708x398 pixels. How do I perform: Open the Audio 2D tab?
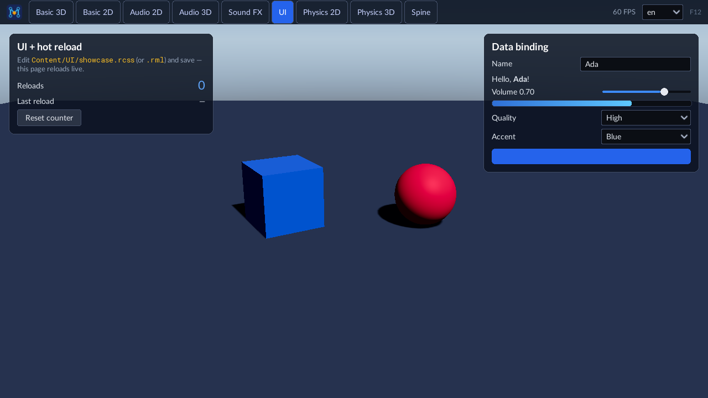(x=146, y=12)
